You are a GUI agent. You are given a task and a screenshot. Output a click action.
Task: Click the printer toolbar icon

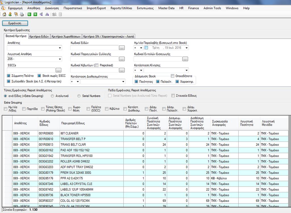(x=22, y=14)
